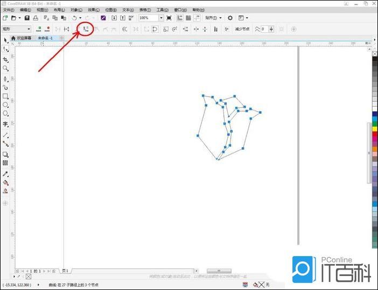378x290 pixels.
Task: Toggle the Show guidelines button
Action: tap(197, 18)
